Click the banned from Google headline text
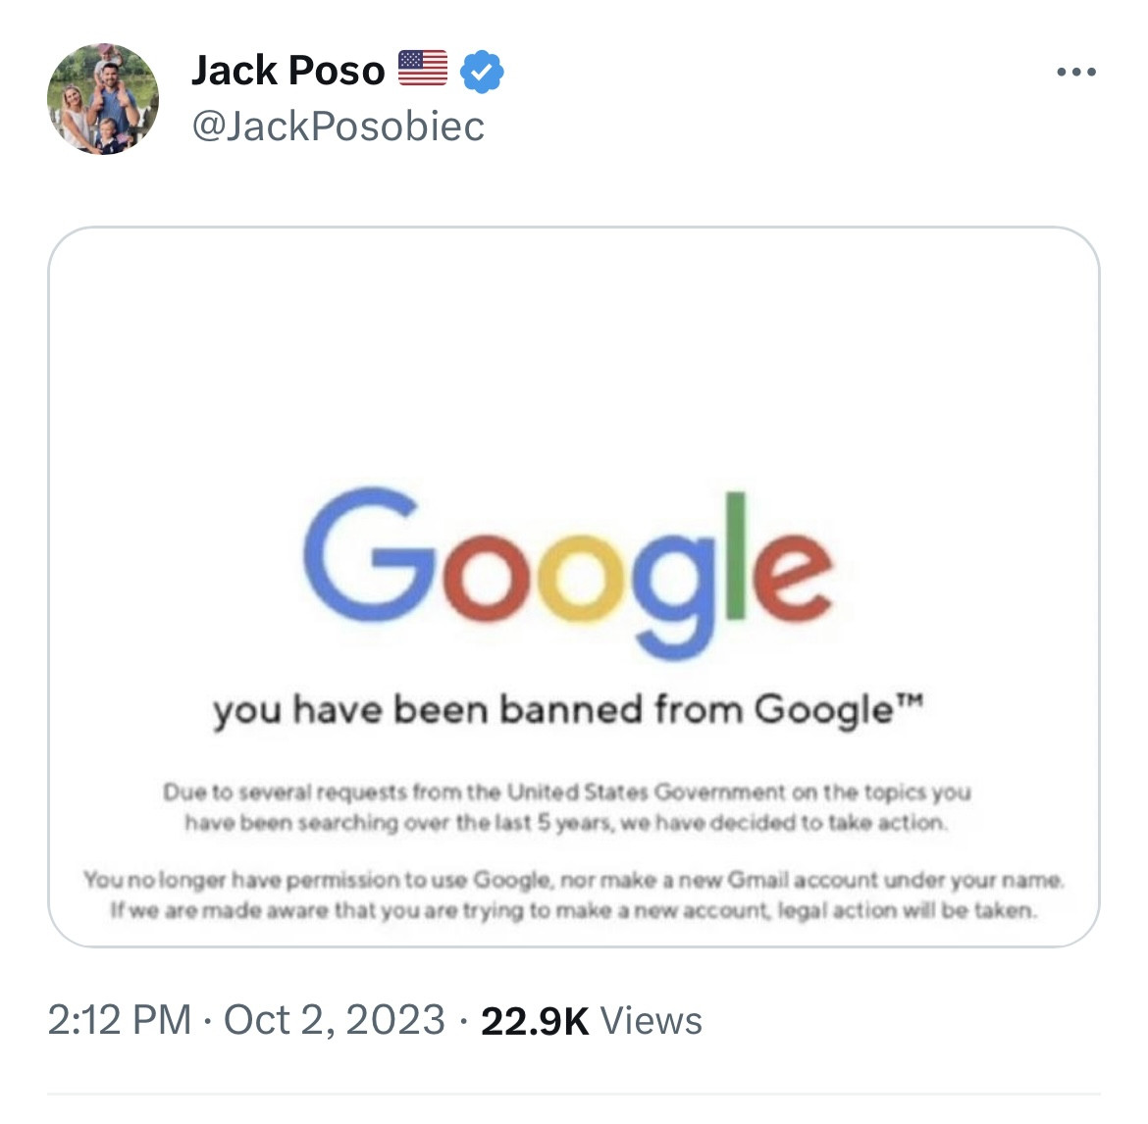The image size is (1148, 1124). click(553, 709)
